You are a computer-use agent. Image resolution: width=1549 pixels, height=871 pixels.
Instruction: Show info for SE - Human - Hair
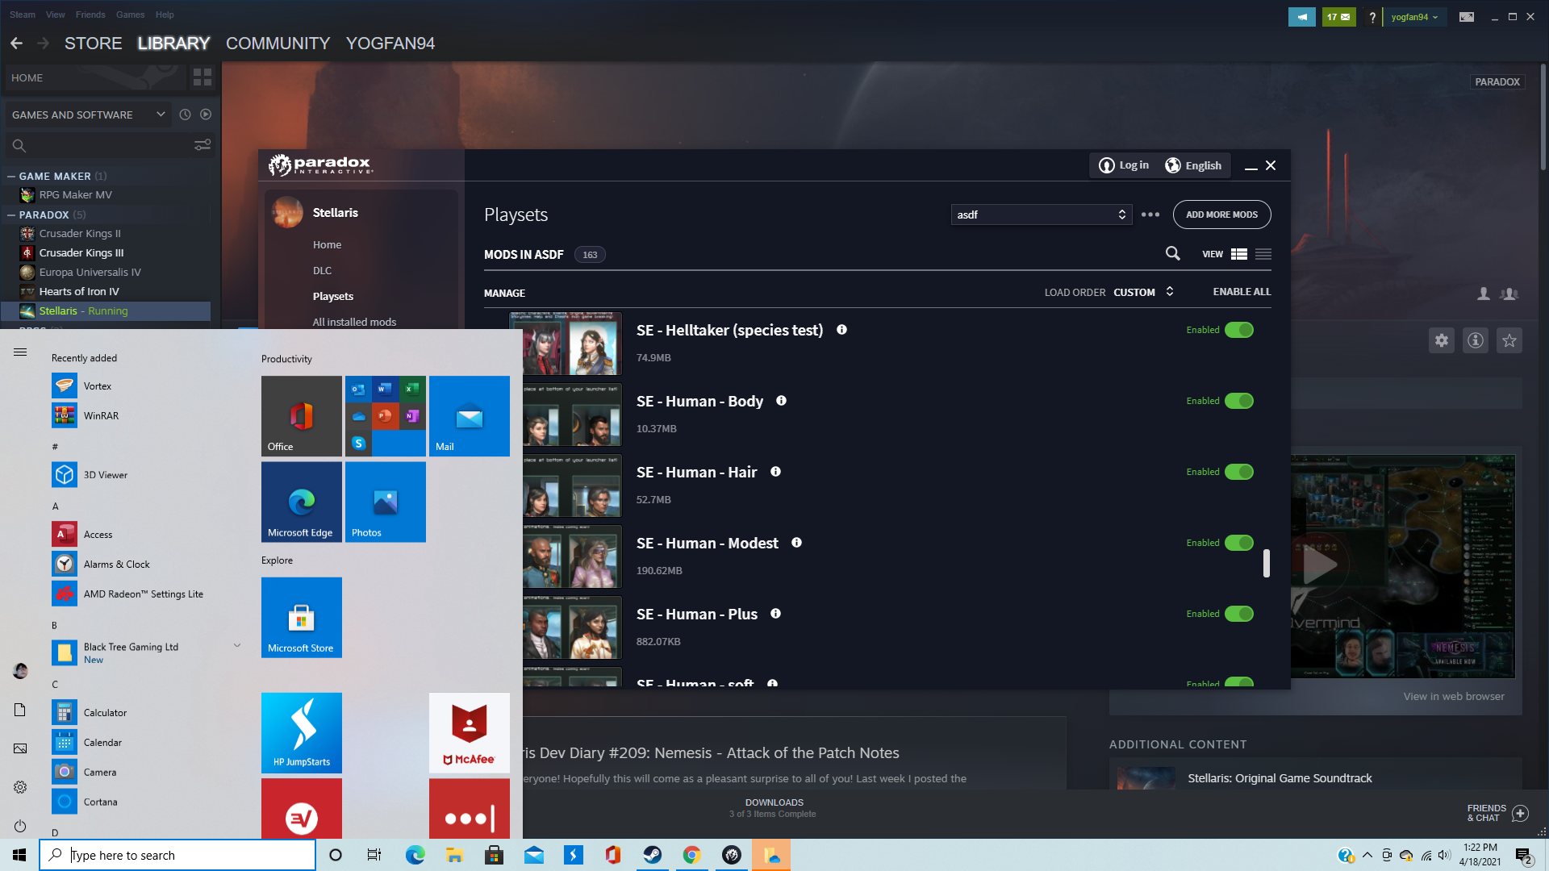(775, 472)
